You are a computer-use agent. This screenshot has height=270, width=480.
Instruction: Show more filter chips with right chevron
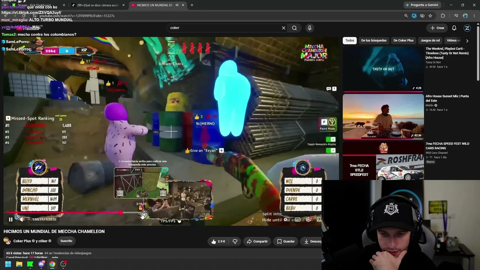[x=467, y=40]
